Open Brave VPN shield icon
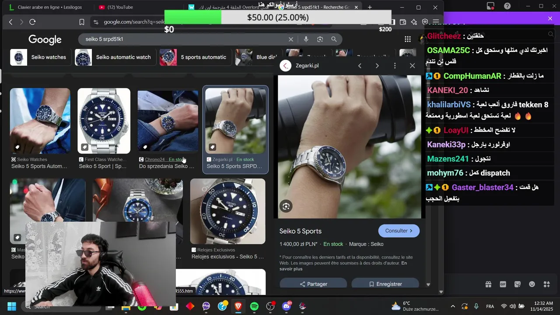Image resolution: width=560 pixels, height=315 pixels. pos(425,22)
